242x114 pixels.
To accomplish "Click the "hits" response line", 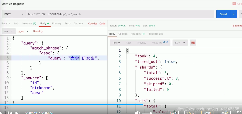I will tap(145, 101).
